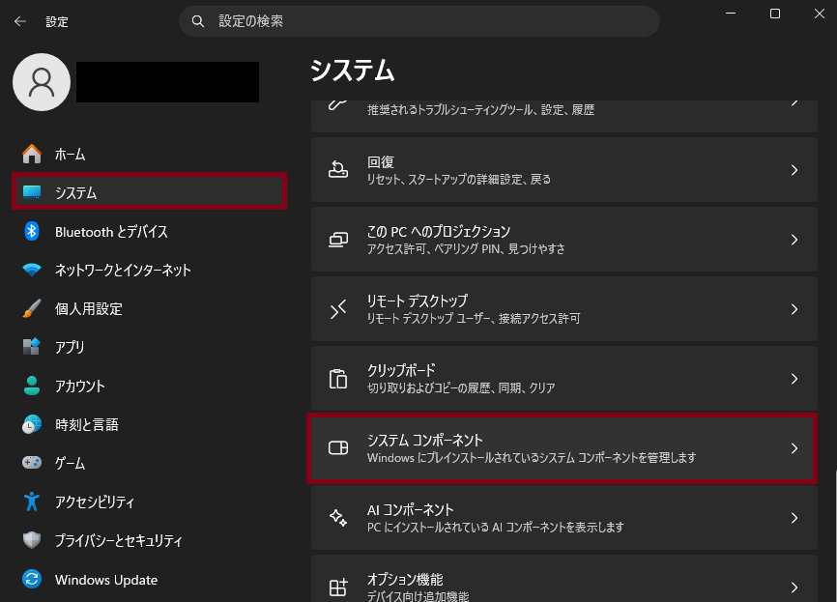The height and width of the screenshot is (602, 837).
Task: Select 時刻と言語 in the sidebar
Action: (87, 424)
